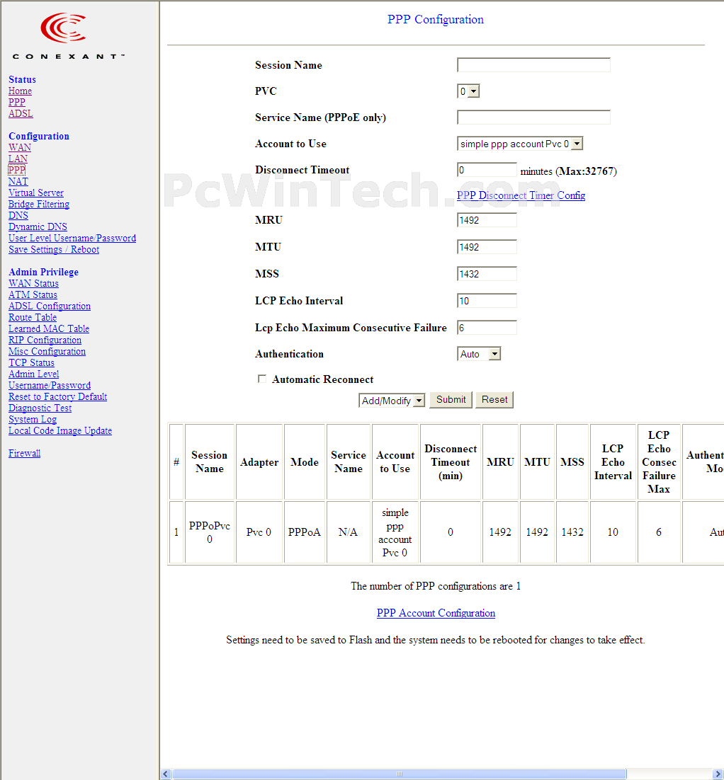Viewport: 724px width, 780px height.
Task: Open the Username/Password admin link
Action: 50,385
